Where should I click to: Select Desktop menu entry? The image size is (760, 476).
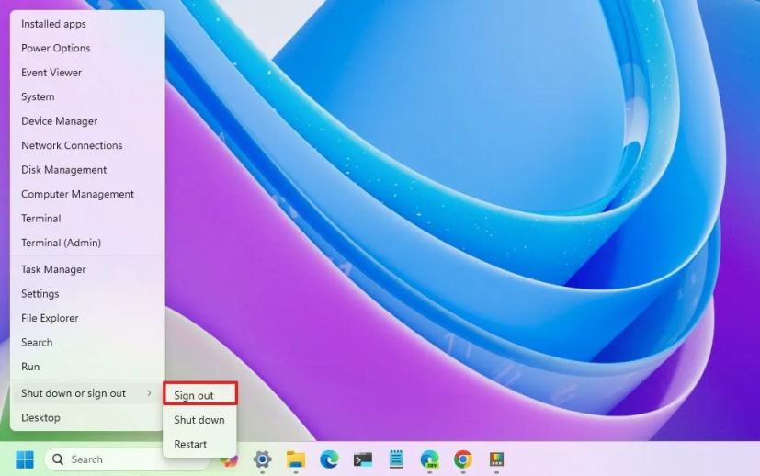(87, 417)
